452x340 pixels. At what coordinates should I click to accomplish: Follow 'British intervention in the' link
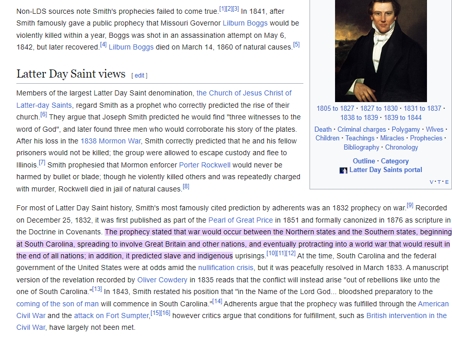click(407, 315)
